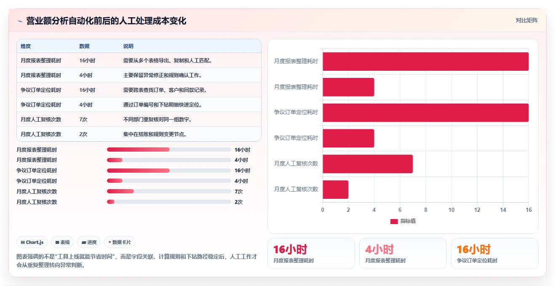This screenshot has height=286, width=555.
Task: Click the x-axis tick label 14
Action: [503, 210]
